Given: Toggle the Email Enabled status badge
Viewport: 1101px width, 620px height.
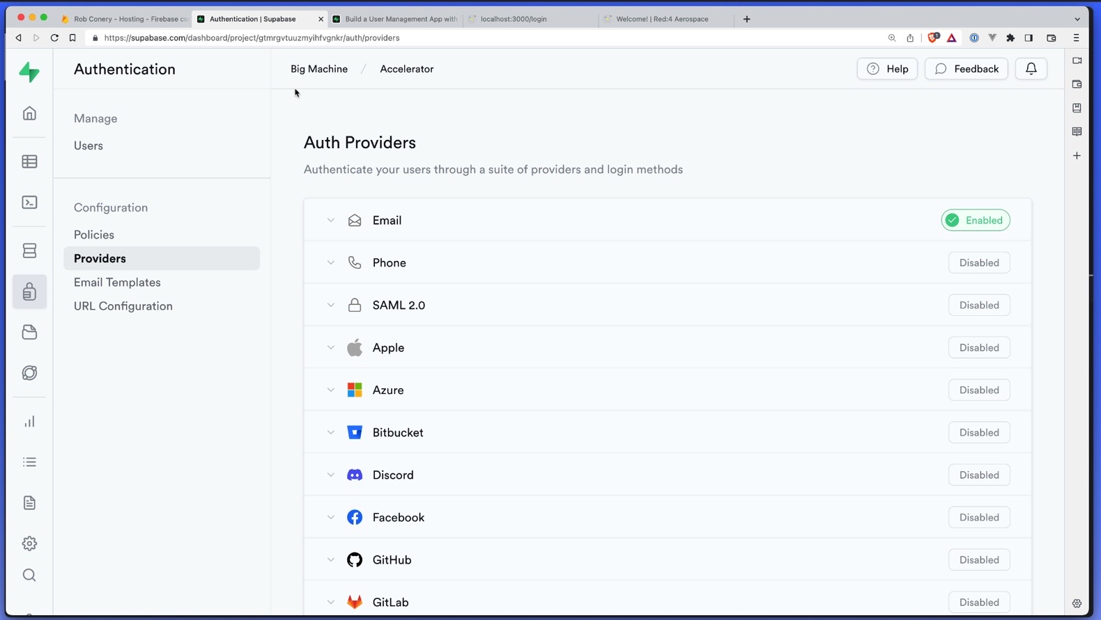Looking at the screenshot, I should coord(976,221).
